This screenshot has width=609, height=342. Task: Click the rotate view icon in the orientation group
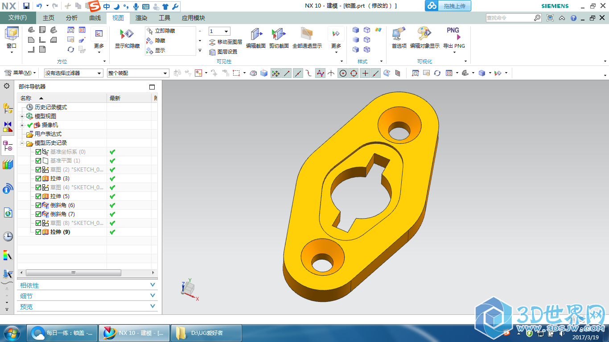[x=70, y=49]
